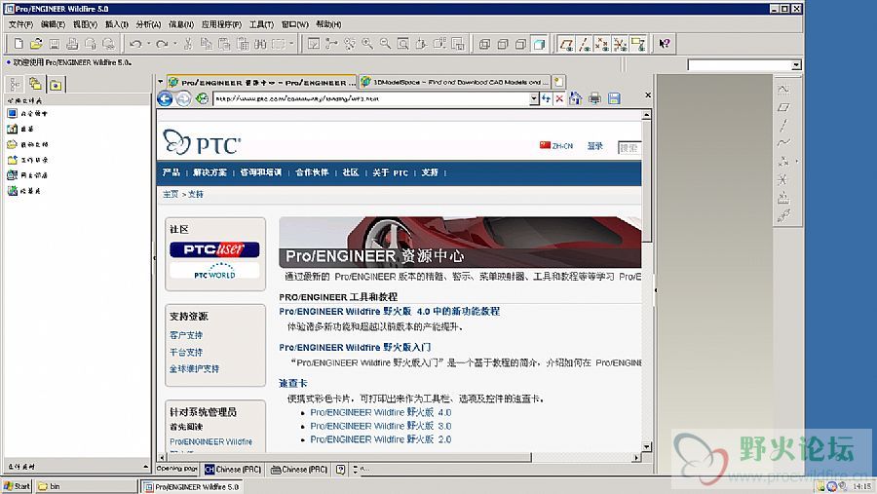This screenshot has width=877, height=494.
Task: Go forward in the embedded browser
Action: [183, 99]
